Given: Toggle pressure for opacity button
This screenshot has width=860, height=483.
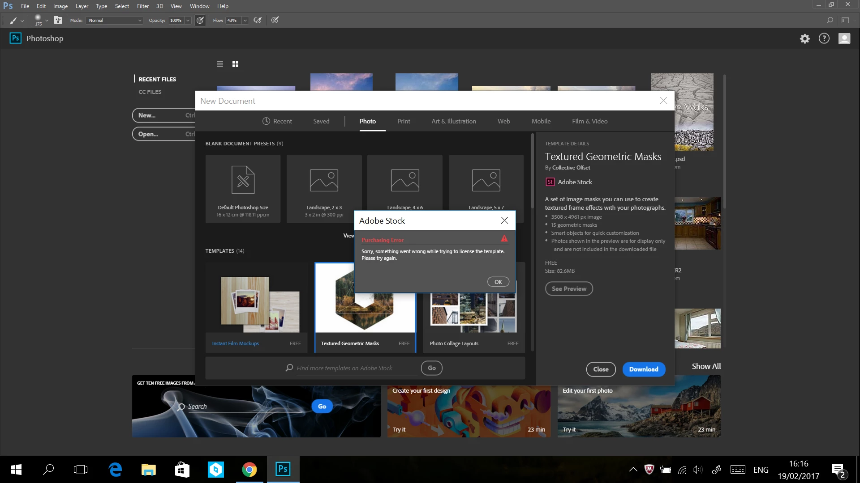Looking at the screenshot, I should point(200,20).
